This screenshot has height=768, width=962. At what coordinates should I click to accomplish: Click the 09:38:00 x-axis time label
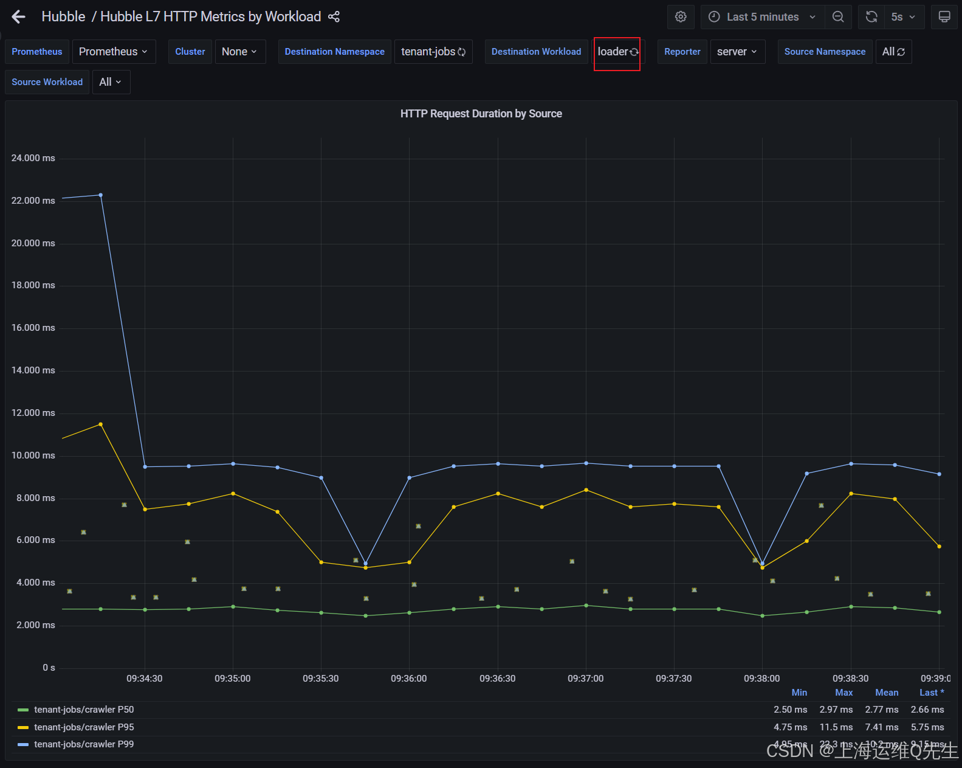pyautogui.click(x=762, y=679)
